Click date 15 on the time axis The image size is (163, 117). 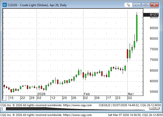coord(11,98)
